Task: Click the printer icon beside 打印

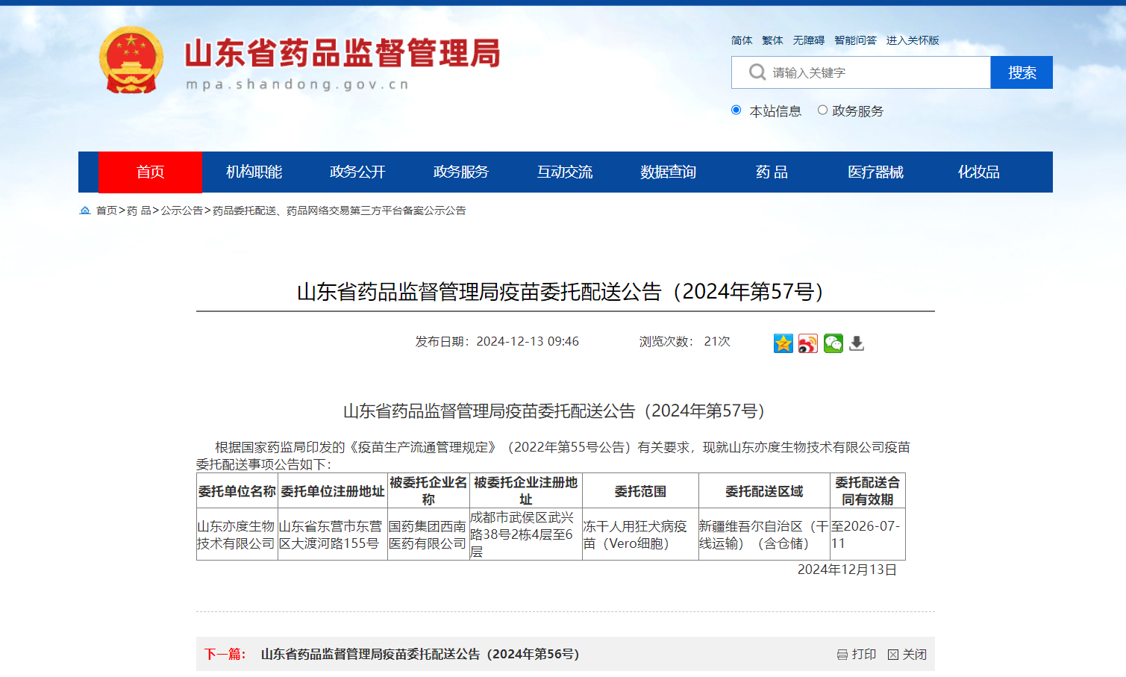Action: tap(842, 655)
